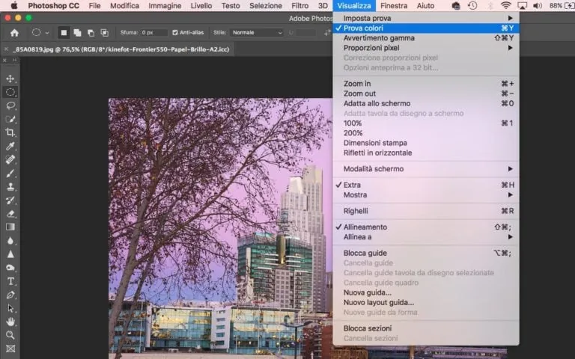
Task: Select the Zoom magnifier tool
Action: (x=10, y=335)
